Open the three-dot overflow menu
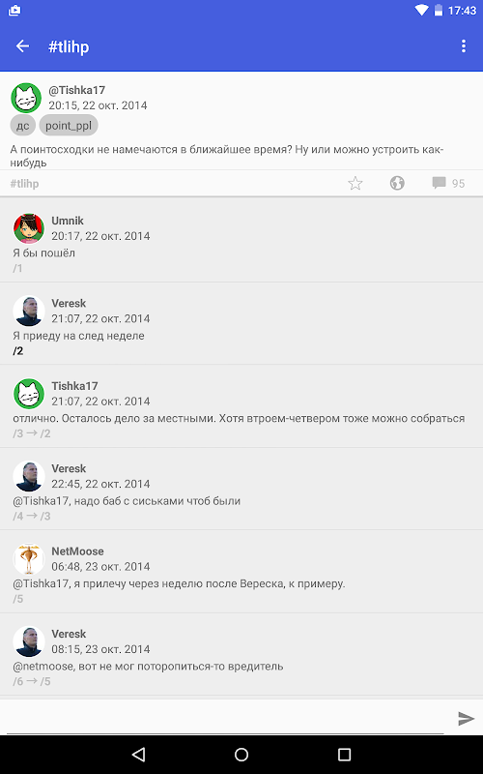This screenshot has width=483, height=774. (x=464, y=46)
